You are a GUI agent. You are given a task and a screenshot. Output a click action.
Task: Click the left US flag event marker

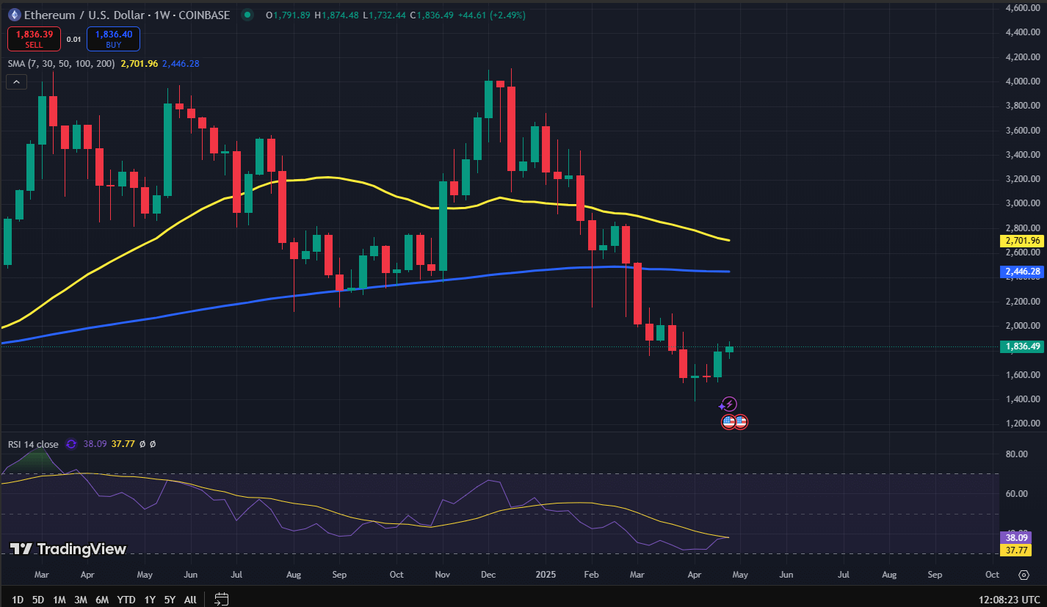728,421
